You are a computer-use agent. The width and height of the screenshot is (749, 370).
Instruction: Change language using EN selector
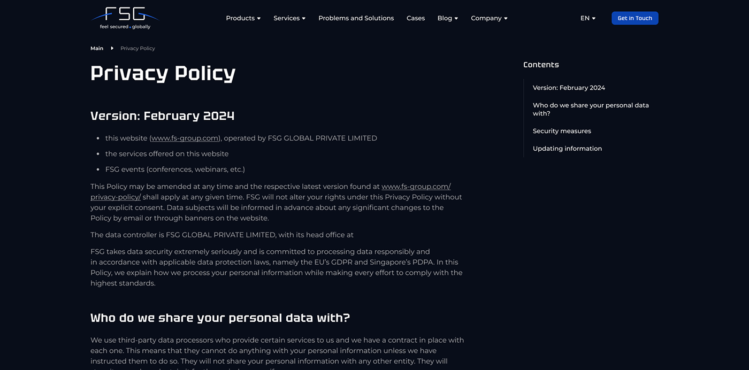click(x=587, y=18)
